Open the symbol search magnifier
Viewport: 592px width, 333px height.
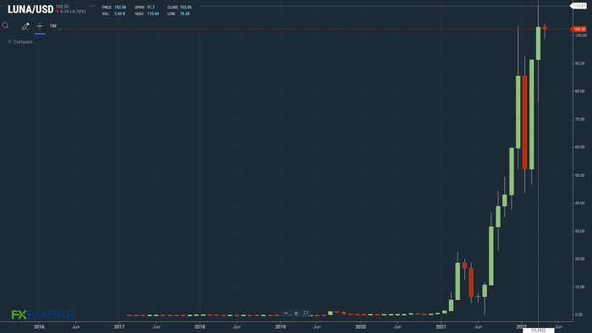5,25
